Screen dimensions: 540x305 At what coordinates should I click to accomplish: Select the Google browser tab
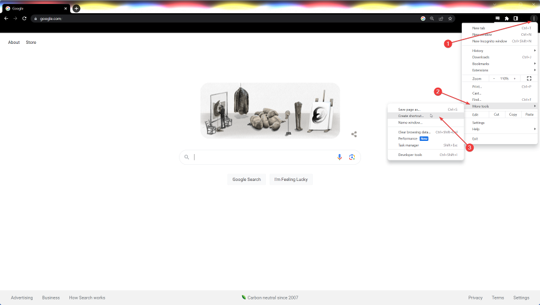pyautogui.click(x=36, y=9)
